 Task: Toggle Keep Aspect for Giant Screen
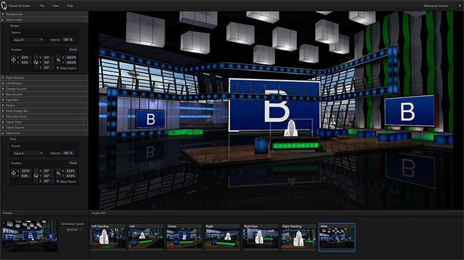[x=58, y=68]
